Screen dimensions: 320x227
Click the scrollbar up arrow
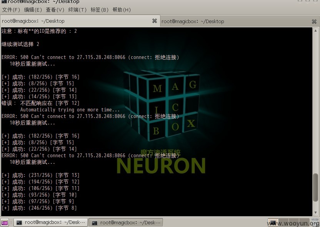point(315,30)
